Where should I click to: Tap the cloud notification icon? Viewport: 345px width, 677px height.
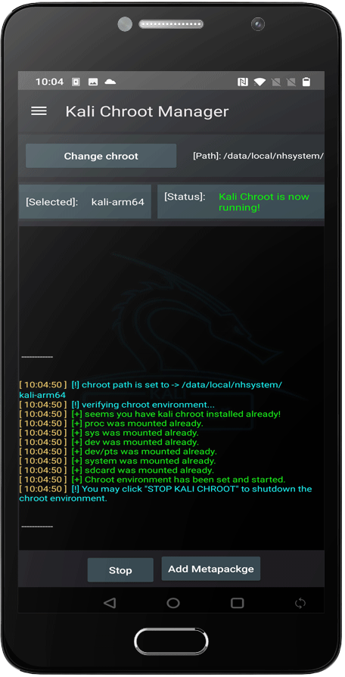coord(110,82)
